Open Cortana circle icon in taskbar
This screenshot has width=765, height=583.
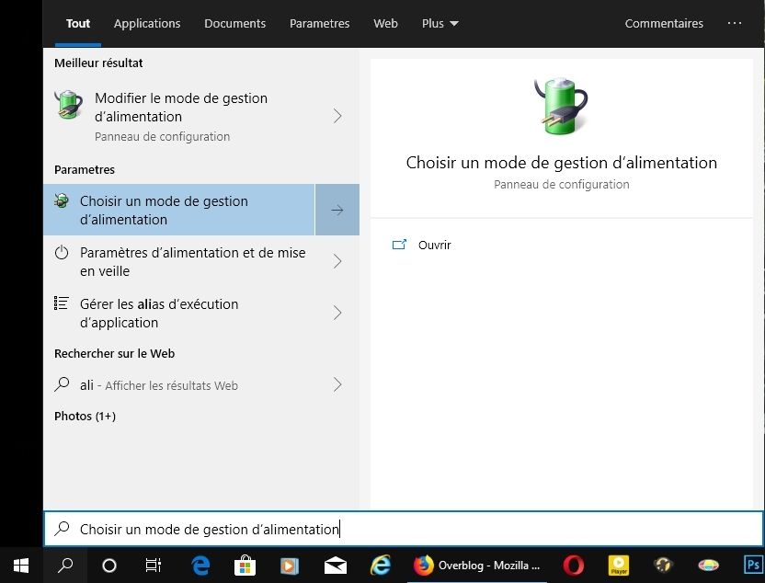pyautogui.click(x=108, y=566)
